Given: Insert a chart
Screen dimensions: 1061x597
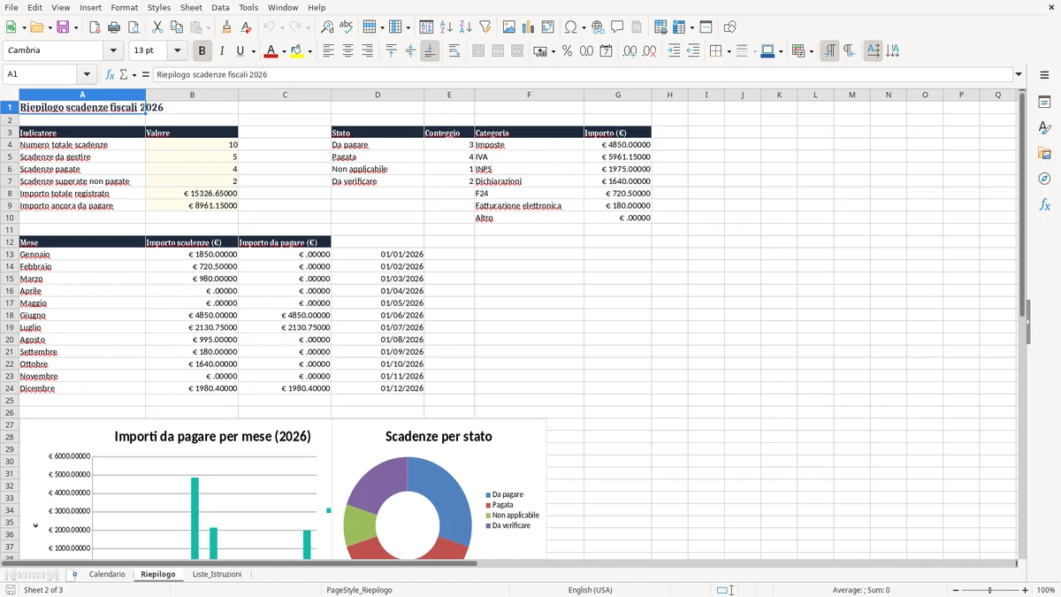Looking at the screenshot, I should pos(529,27).
